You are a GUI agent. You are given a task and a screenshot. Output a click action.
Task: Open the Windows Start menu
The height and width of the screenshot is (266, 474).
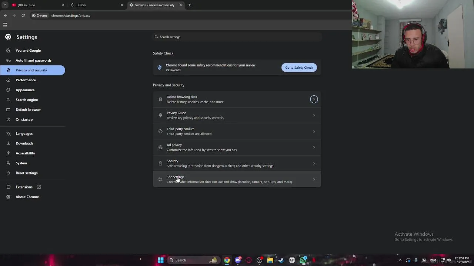click(x=160, y=260)
